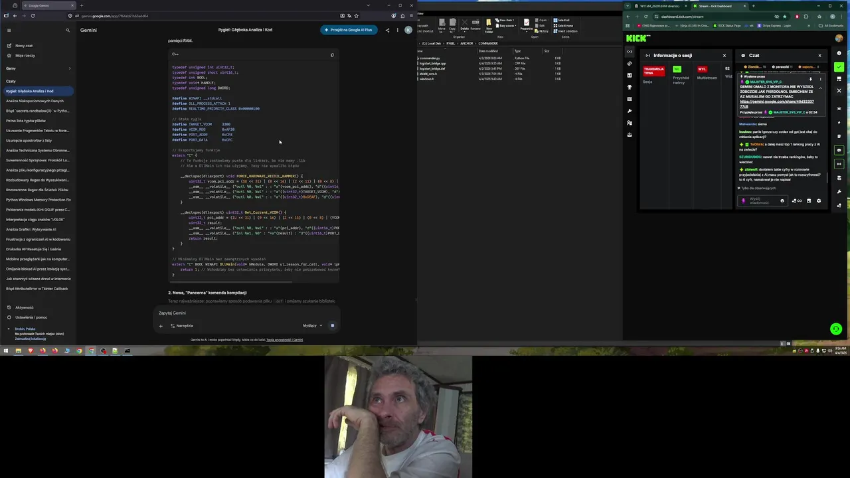This screenshot has height=478, width=850.
Task: Toggle the green checkmark button in Kick right bar
Action: (839, 66)
